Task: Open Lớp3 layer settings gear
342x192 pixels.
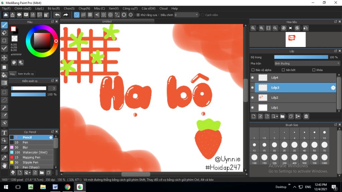Action: click(333, 88)
